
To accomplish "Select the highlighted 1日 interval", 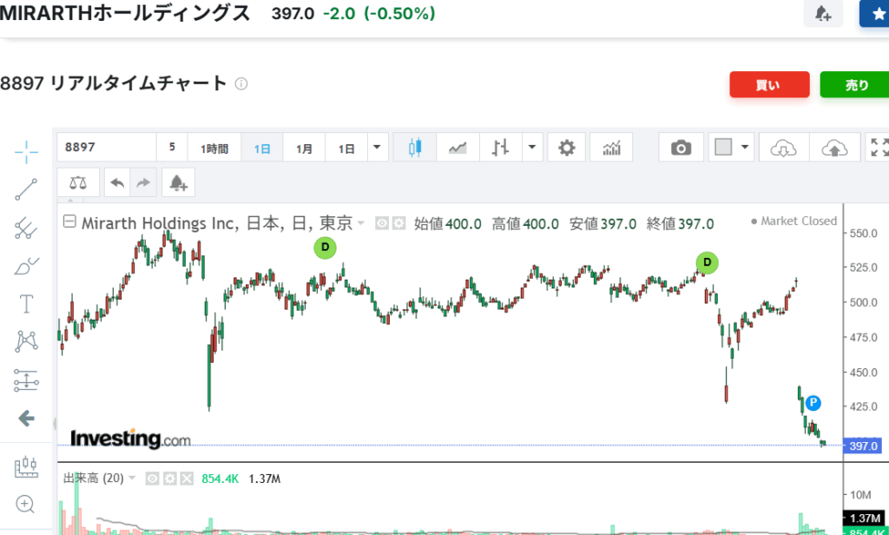I will pos(262,148).
